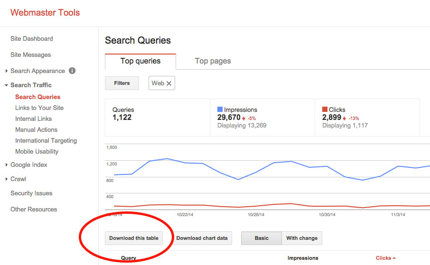This screenshot has height=265, width=430.
Task: Sort by Clicks column arrow
Action: click(x=394, y=258)
